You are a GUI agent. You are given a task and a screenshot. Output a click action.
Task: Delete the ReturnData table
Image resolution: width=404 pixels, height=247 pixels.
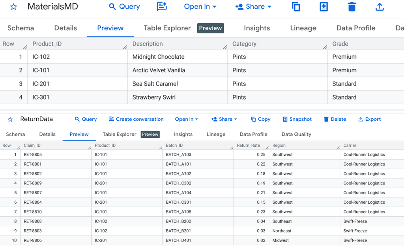335,119
